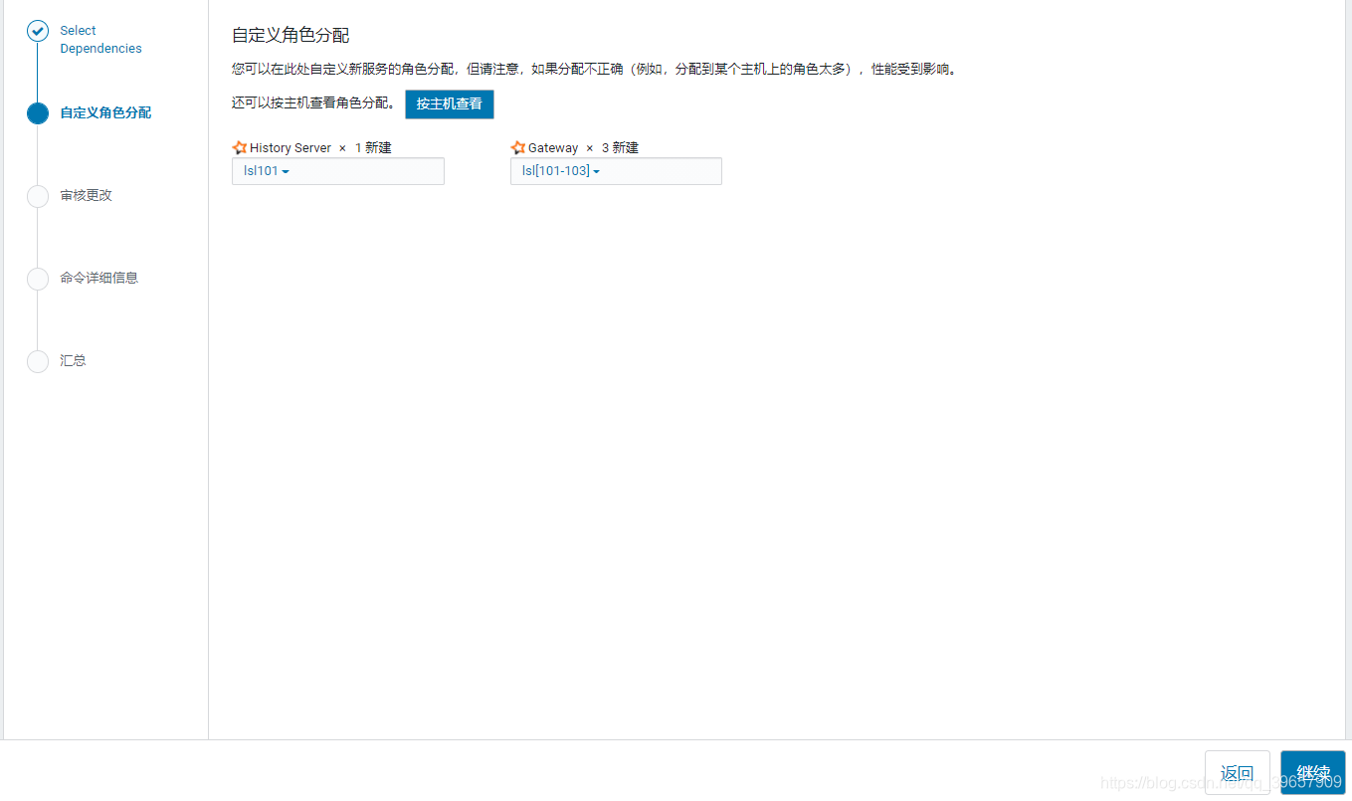Click the completed checkmark step circle
Image resolution: width=1352 pixels, height=801 pixels.
coord(38,31)
